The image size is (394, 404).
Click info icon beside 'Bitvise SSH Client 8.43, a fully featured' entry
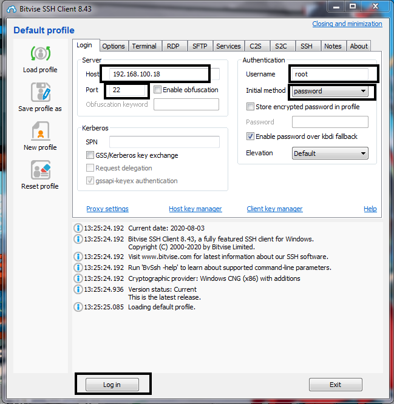tap(78, 239)
